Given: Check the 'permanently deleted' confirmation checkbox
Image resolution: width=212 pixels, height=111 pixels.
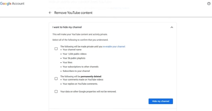Looking at the screenshot, I should [56, 79].
